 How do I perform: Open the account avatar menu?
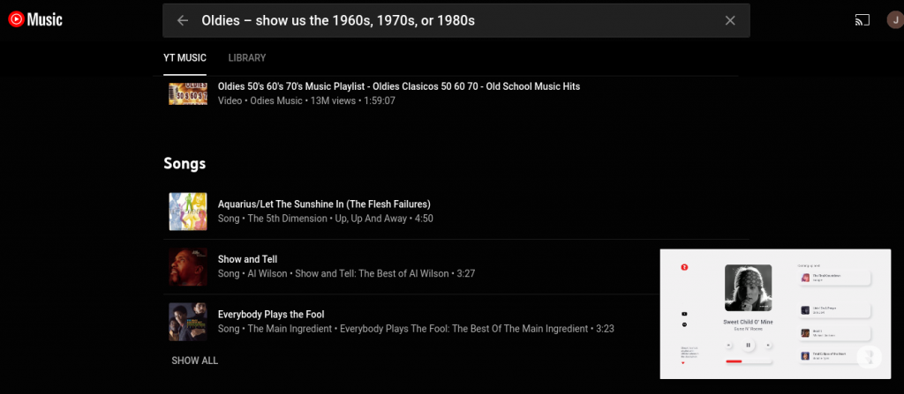click(x=894, y=19)
